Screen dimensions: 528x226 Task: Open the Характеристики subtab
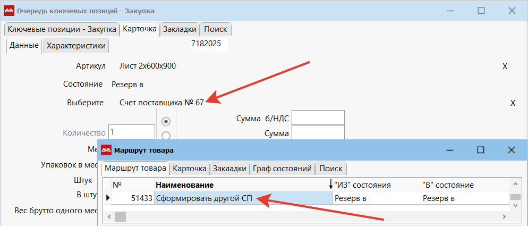coord(76,46)
